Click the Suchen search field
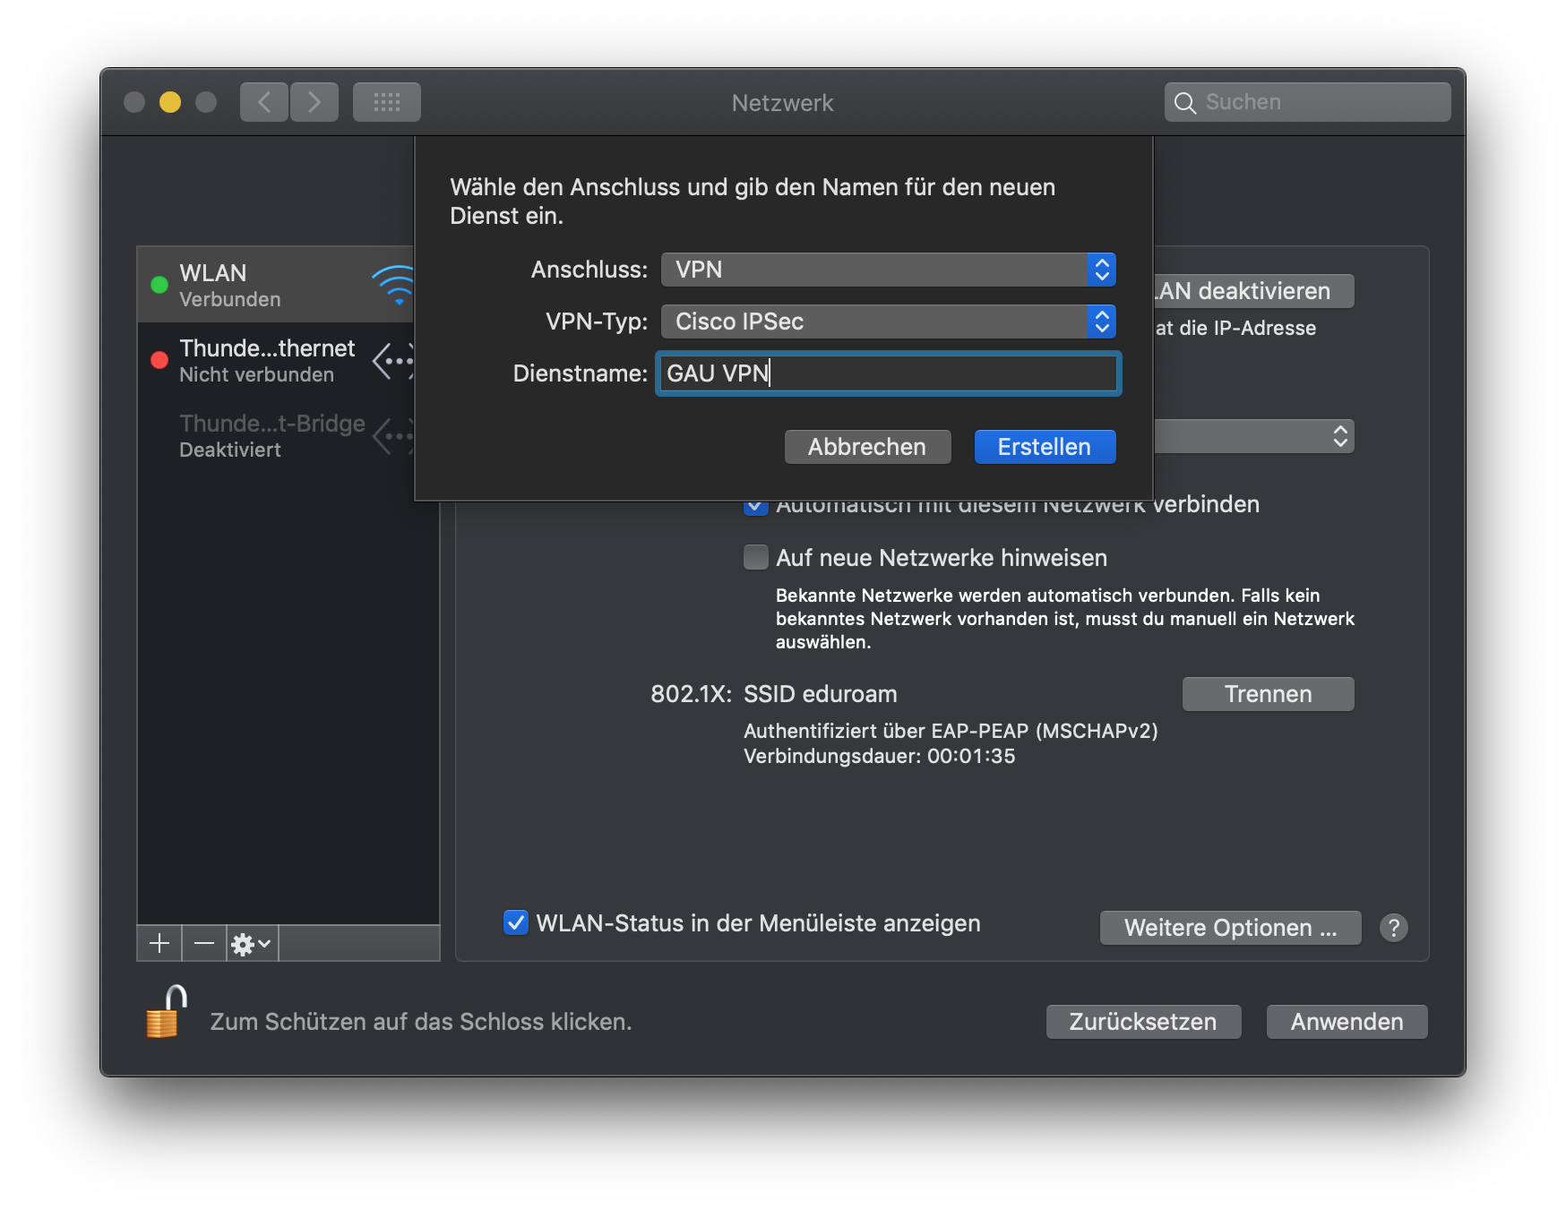Image resolution: width=1566 pixels, height=1209 pixels. 1307,102
